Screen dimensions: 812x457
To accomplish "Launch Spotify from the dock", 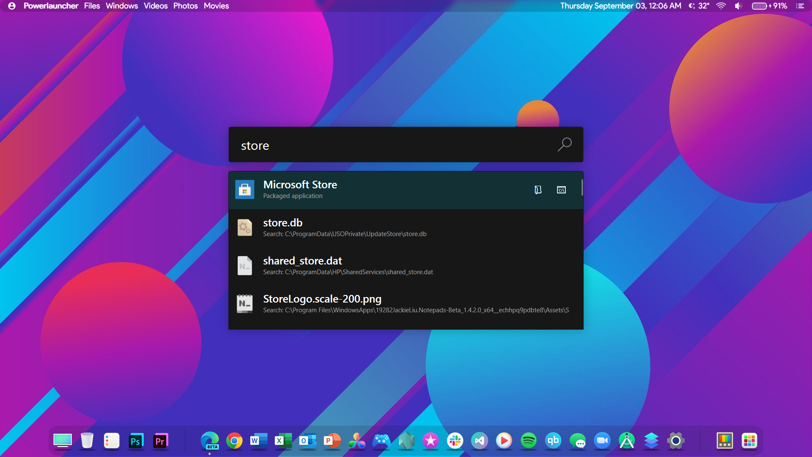I will (x=529, y=440).
